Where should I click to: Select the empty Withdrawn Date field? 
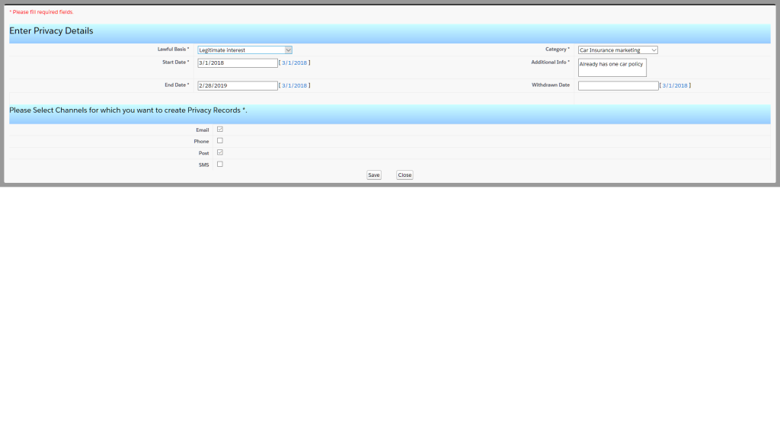click(618, 86)
